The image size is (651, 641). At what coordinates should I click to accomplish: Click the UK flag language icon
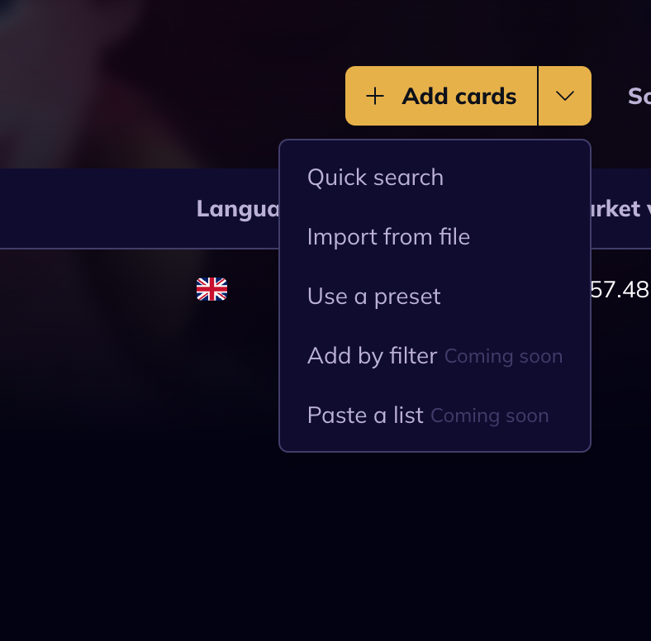tap(211, 289)
